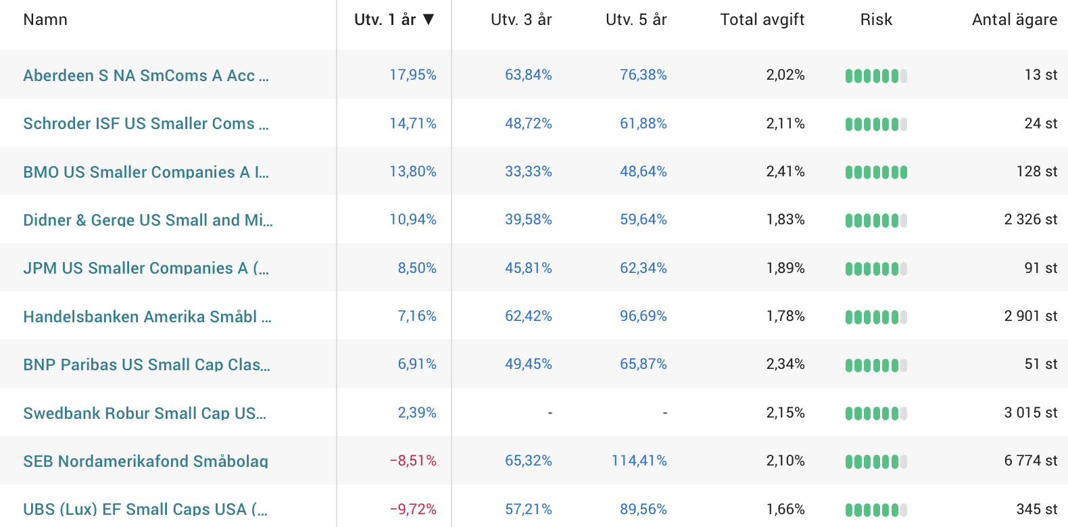Click risk indicator for Aberdeen S NA SmComs
This screenshot has height=527, width=1068.
pyautogui.click(x=875, y=76)
